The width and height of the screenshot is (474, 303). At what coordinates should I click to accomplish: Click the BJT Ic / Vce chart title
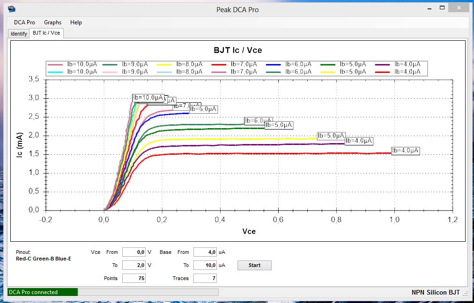click(237, 50)
